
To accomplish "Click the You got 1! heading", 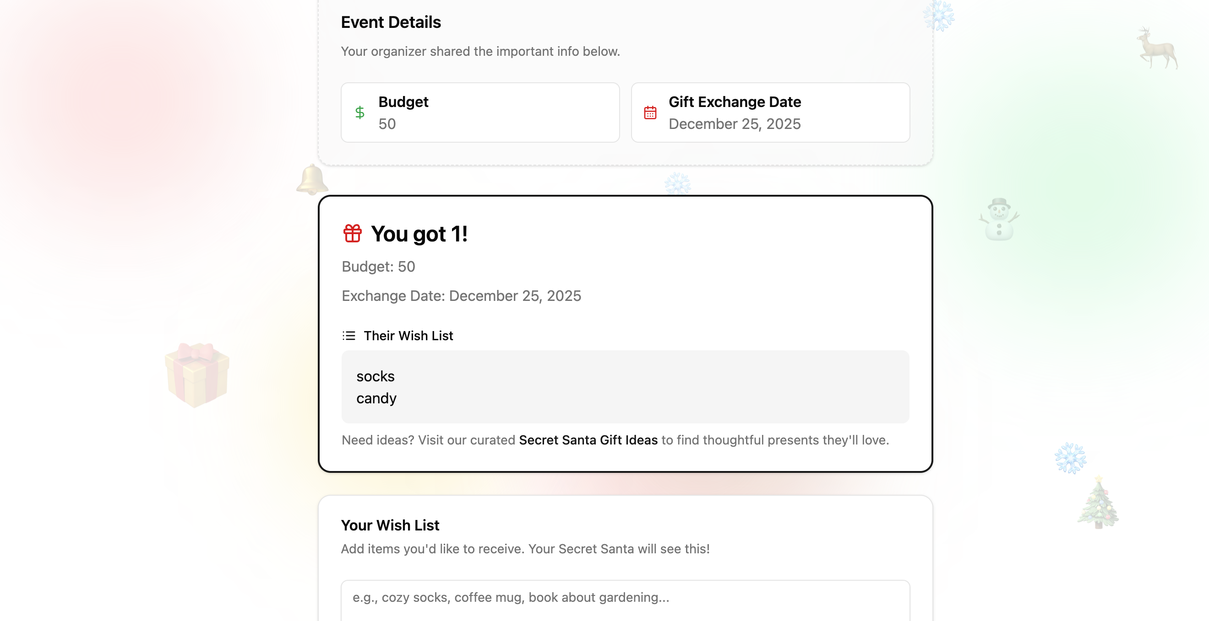I will (x=419, y=234).
